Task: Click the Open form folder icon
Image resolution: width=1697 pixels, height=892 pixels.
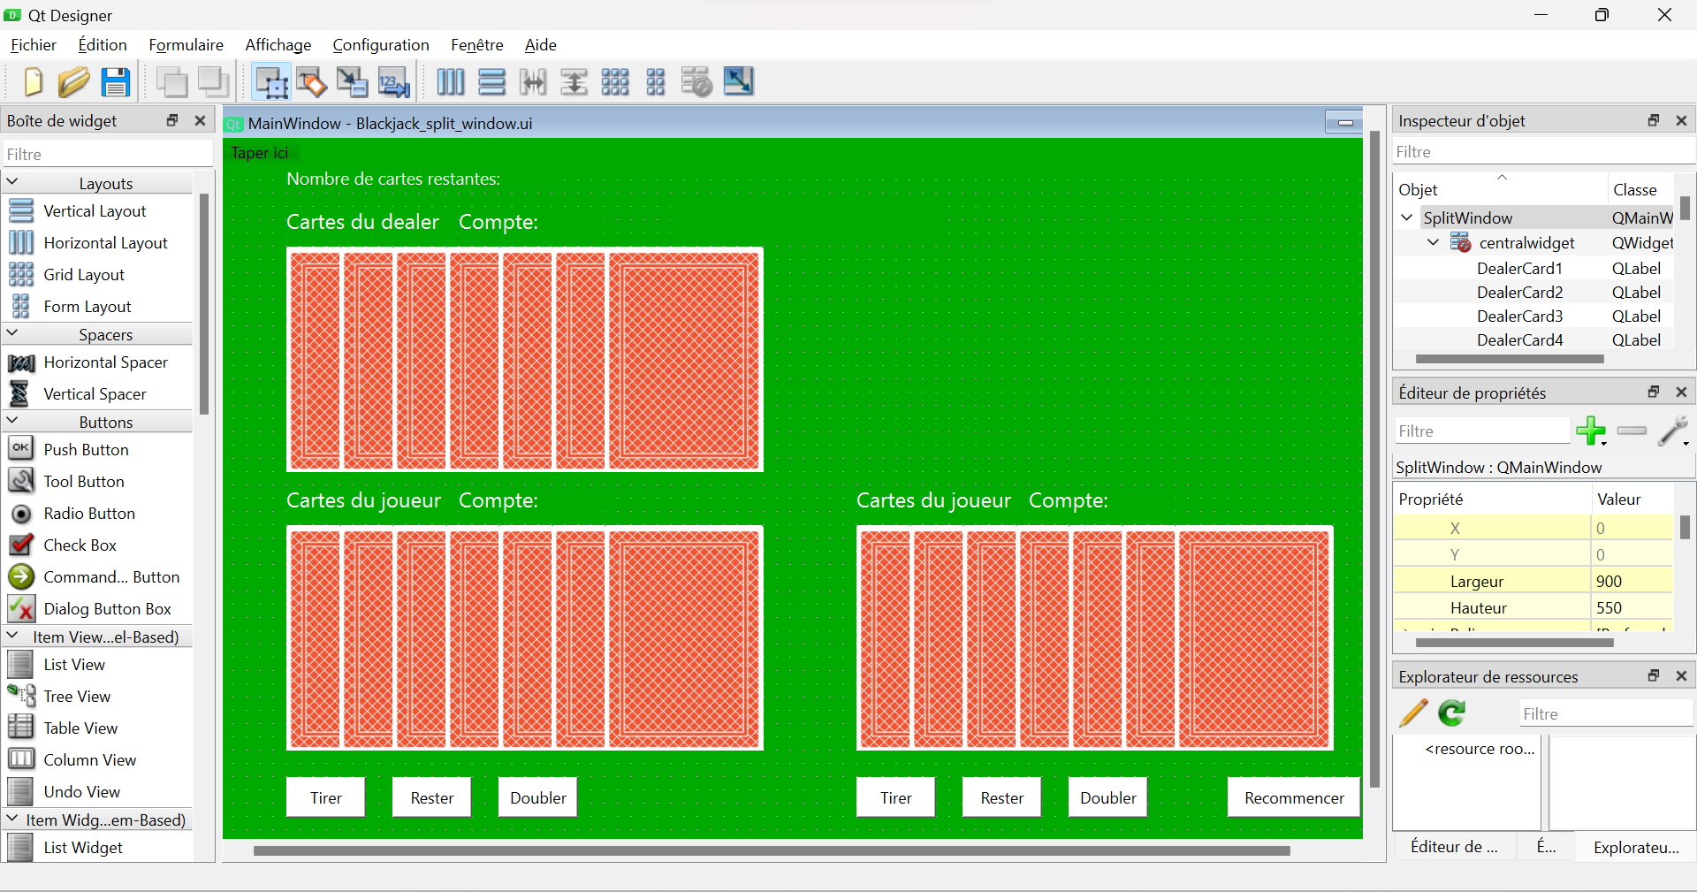Action: pyautogui.click(x=73, y=81)
